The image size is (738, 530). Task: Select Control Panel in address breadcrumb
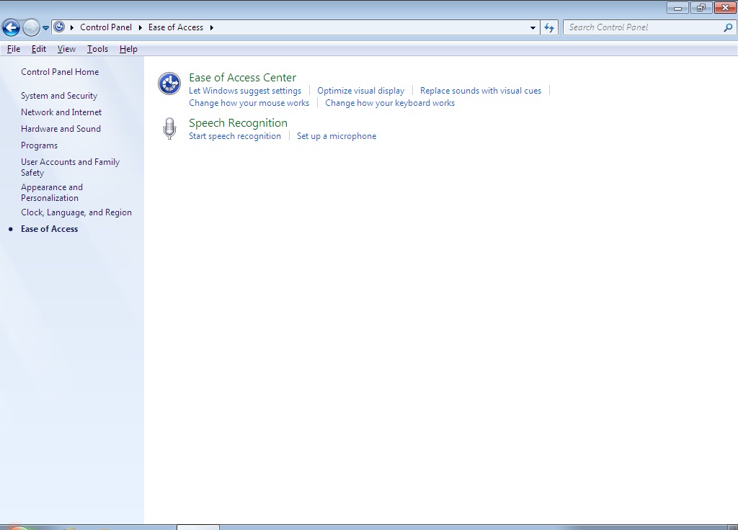click(106, 27)
